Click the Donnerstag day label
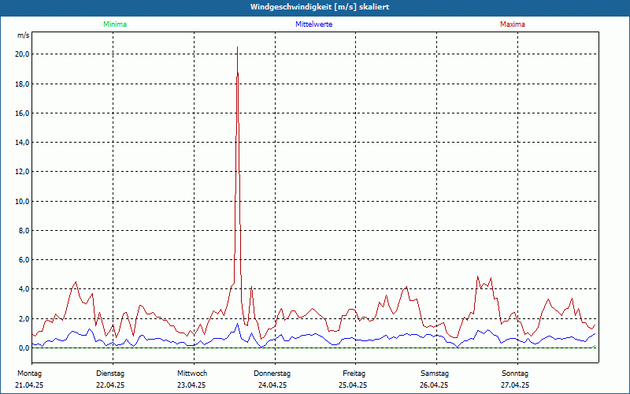This screenshot has width=630, height=394. tap(272, 374)
